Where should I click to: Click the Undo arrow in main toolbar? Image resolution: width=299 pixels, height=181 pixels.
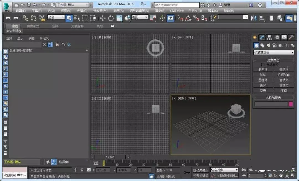pyautogui.click(x=8, y=18)
